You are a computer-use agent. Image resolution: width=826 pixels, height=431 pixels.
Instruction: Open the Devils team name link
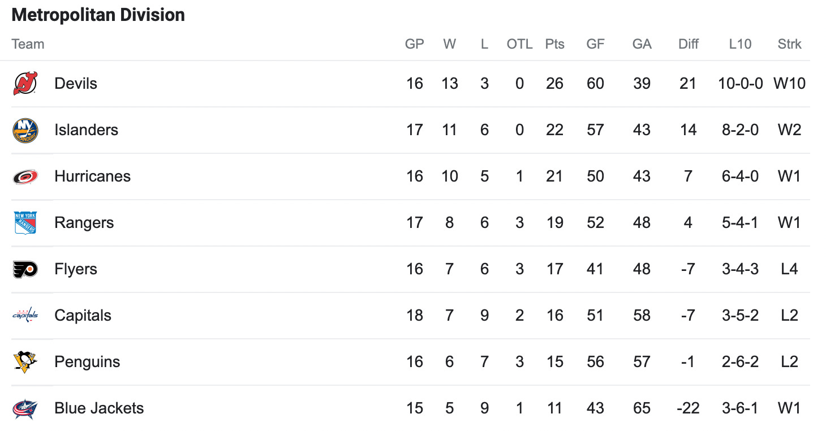[x=76, y=84]
